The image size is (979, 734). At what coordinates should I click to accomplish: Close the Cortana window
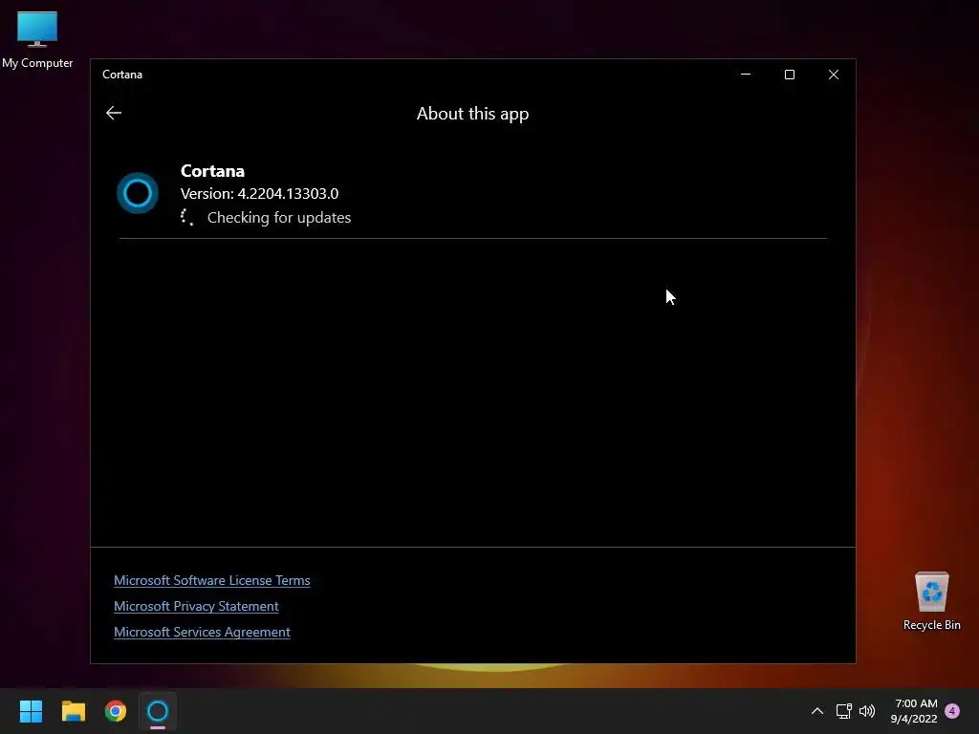point(834,75)
